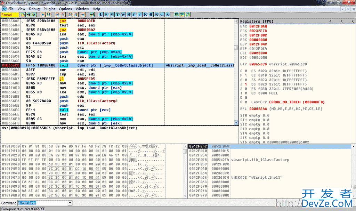Open the Options menu

point(65,9)
